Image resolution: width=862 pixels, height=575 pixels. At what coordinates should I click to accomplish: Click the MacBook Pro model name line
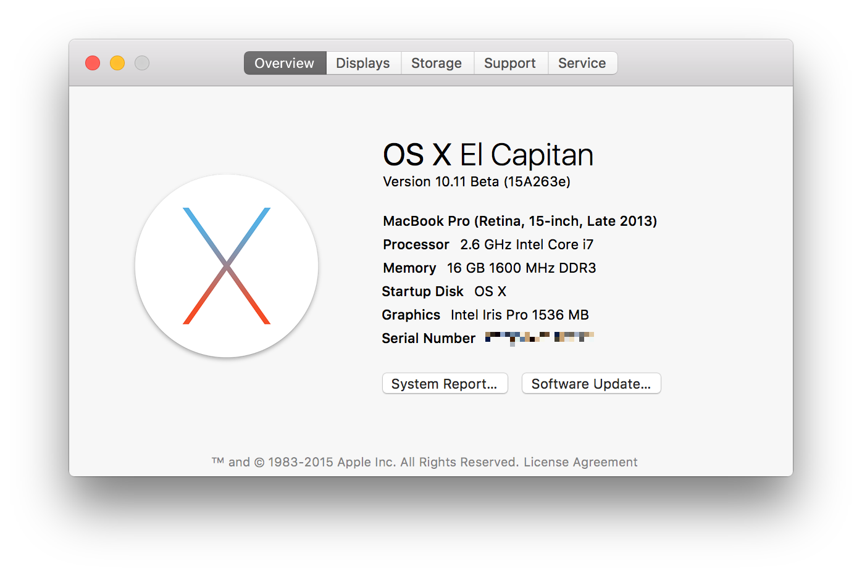(519, 221)
